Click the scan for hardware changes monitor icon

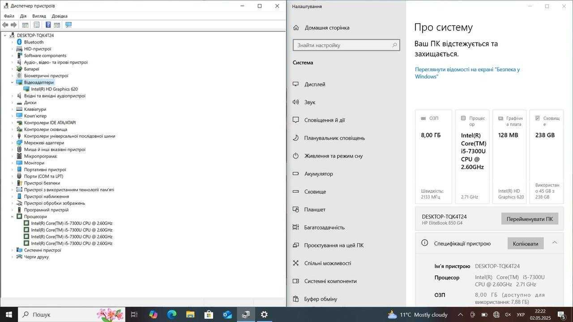(68, 25)
